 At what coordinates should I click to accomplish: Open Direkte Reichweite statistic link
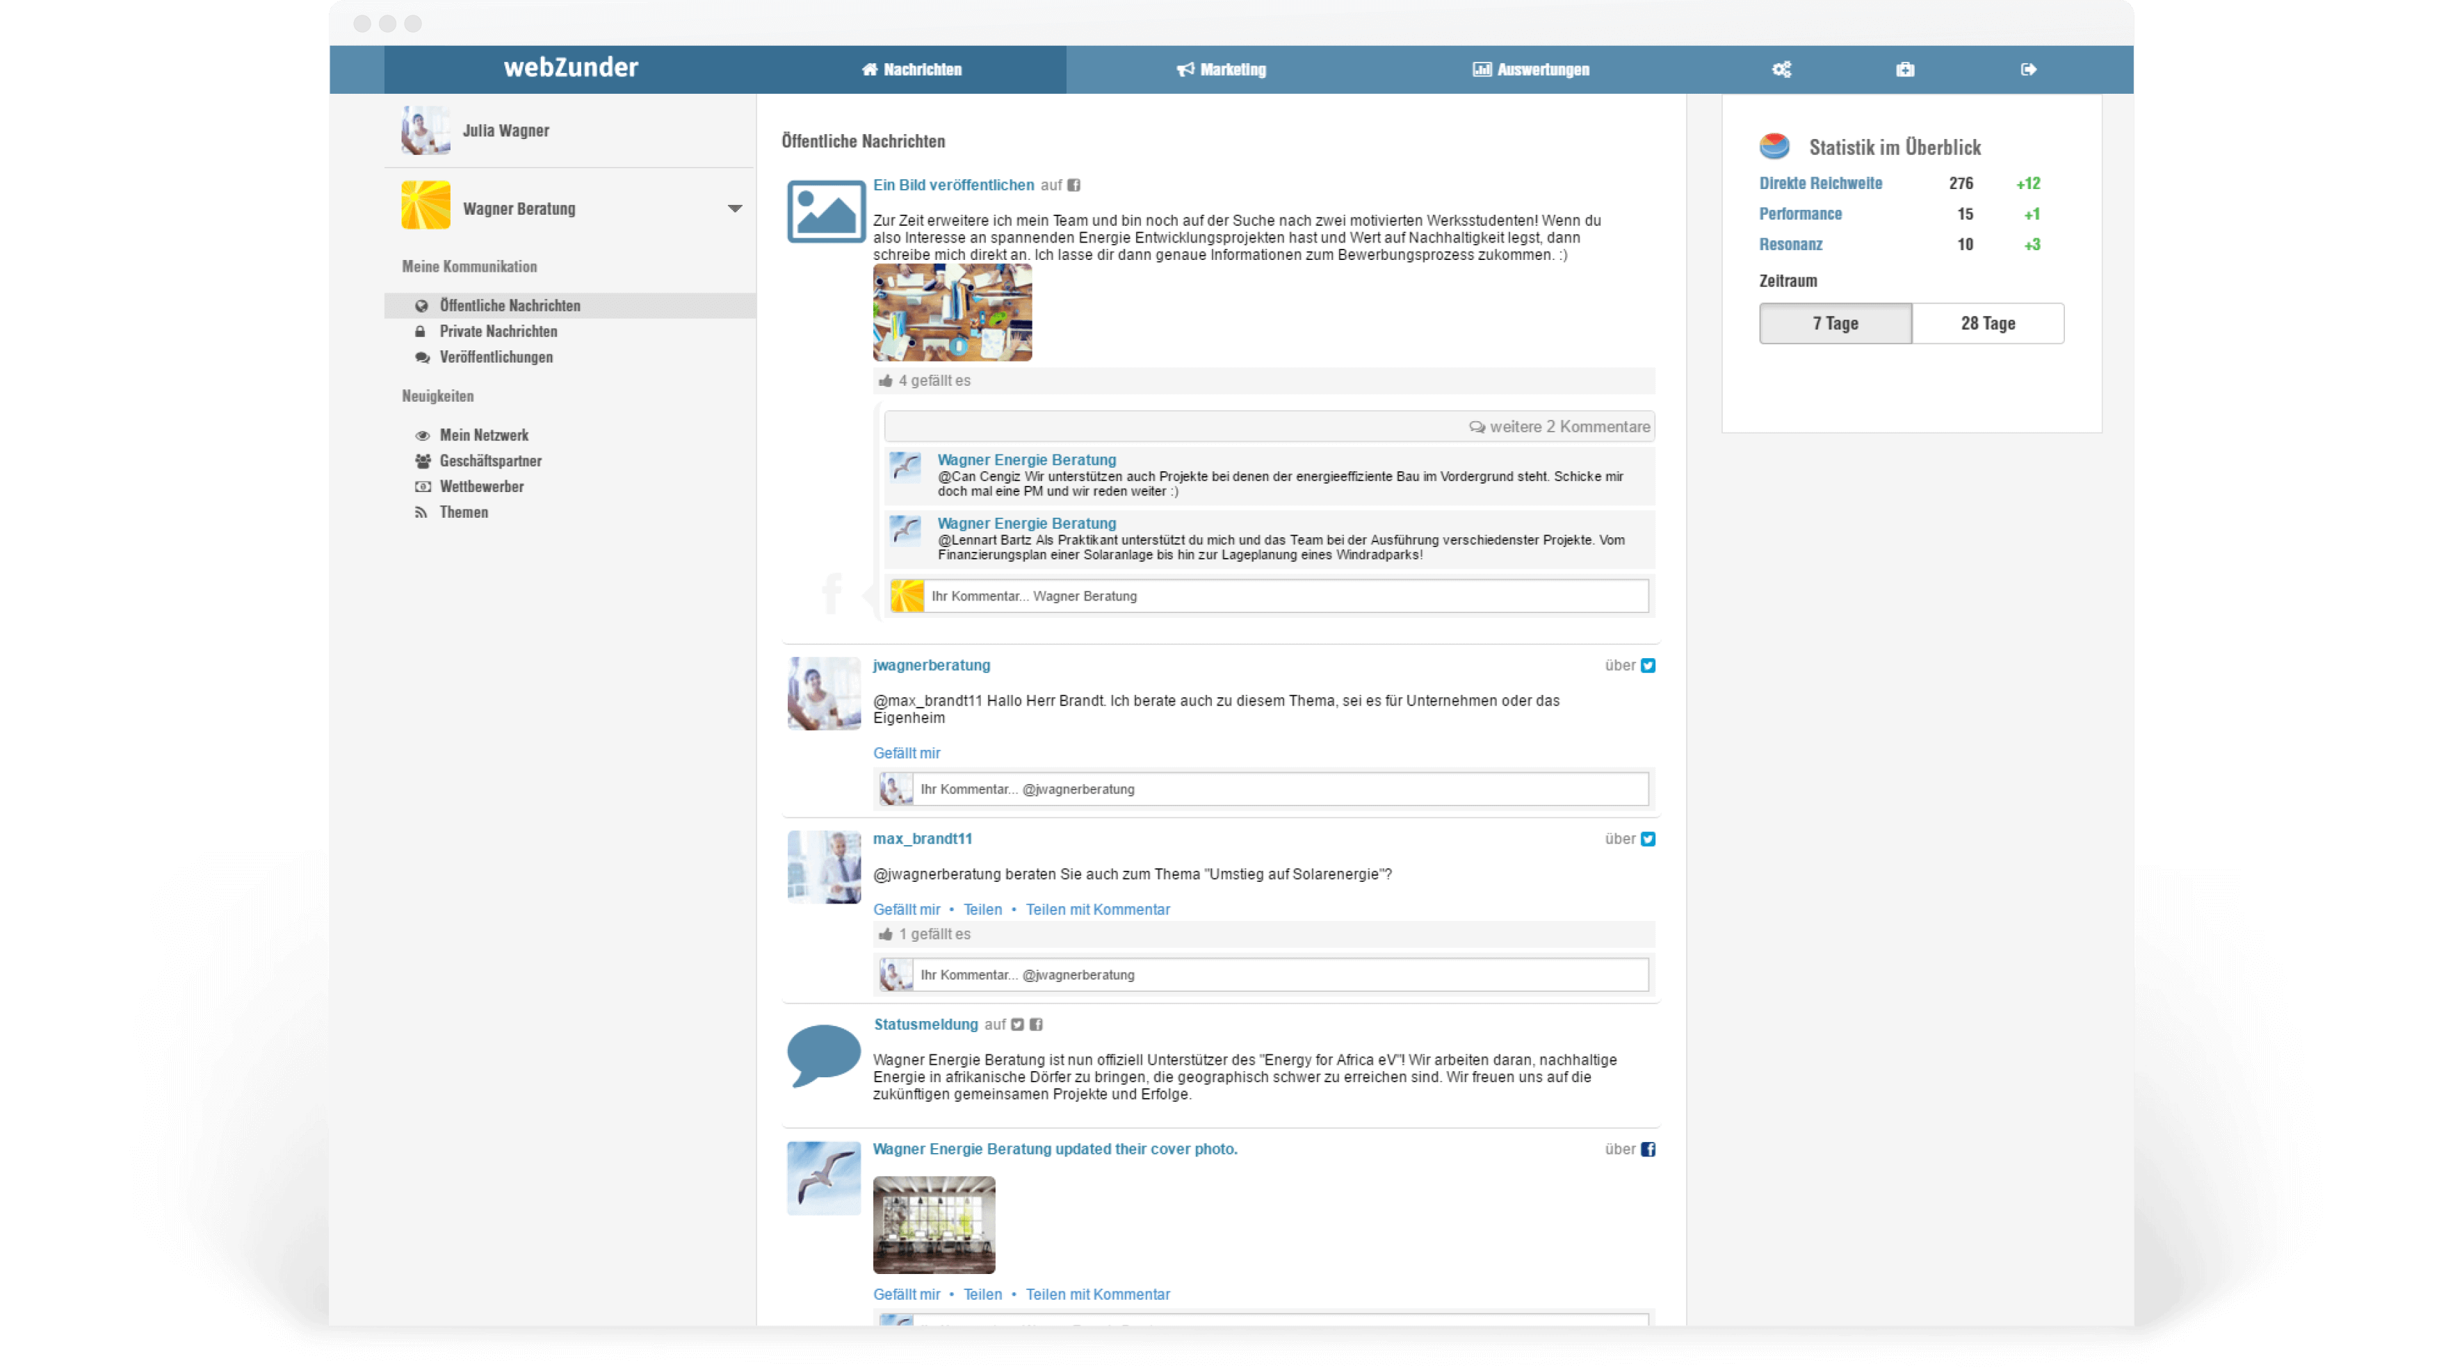1821,183
